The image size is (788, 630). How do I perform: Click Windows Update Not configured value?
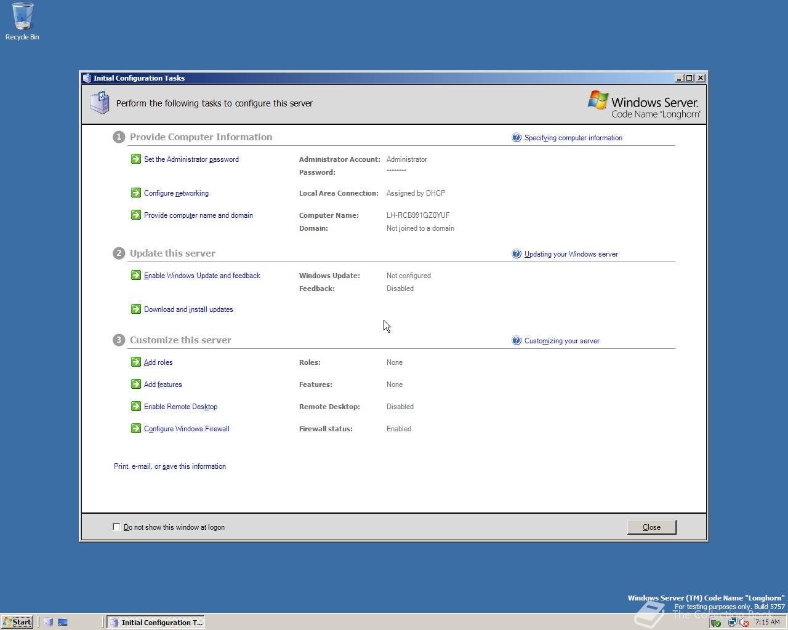[409, 276]
